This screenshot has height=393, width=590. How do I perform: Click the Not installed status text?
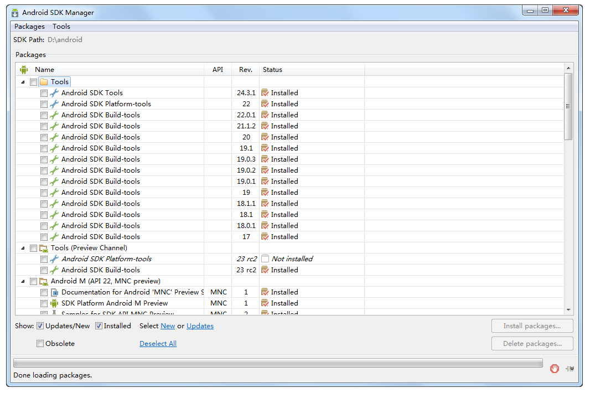click(x=292, y=259)
